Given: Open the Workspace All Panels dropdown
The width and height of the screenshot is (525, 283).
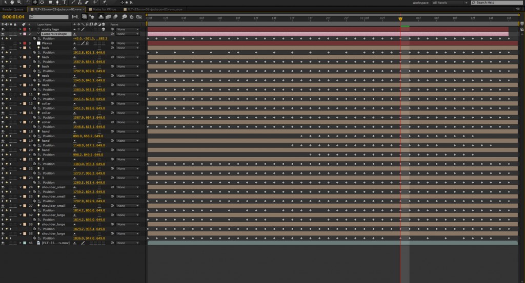Looking at the screenshot, I should click(450, 3).
